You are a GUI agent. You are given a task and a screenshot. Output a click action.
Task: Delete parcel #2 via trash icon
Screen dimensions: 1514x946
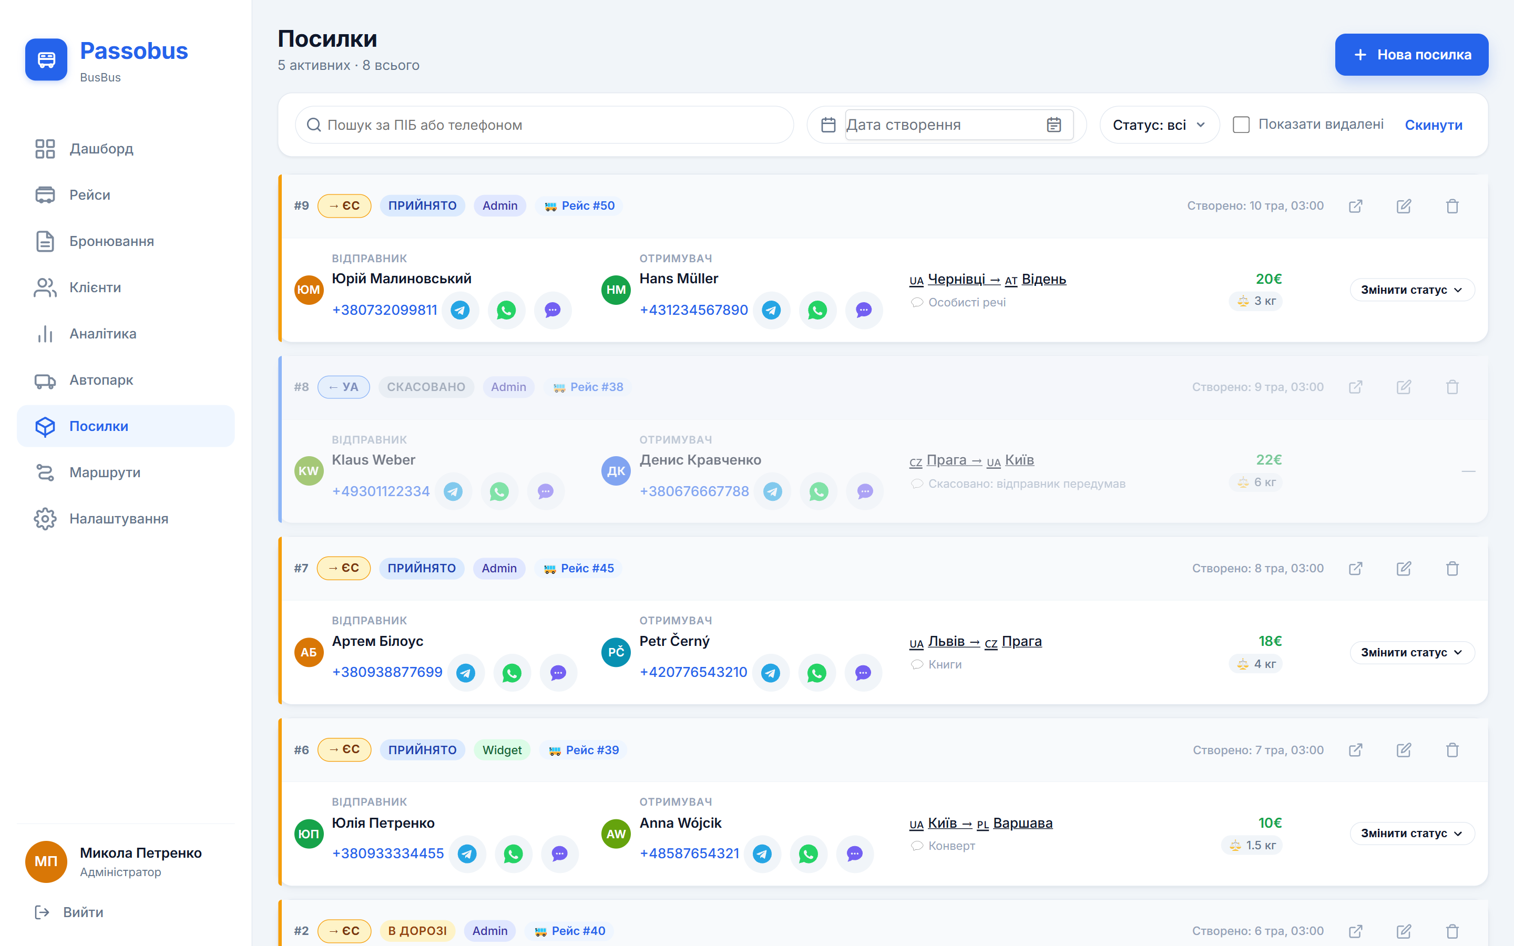[x=1452, y=931]
